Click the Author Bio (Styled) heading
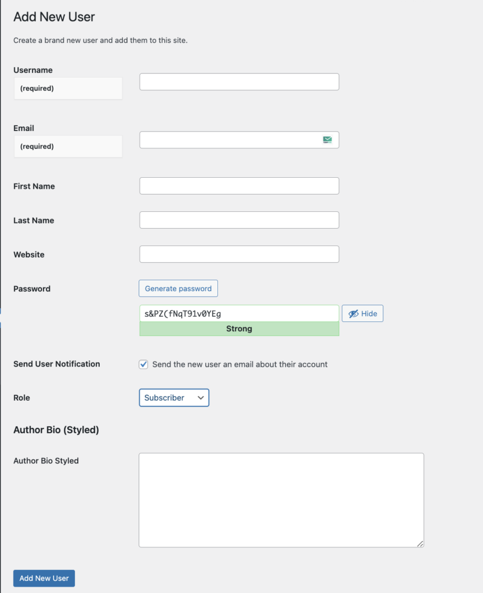483x593 pixels. [56, 430]
